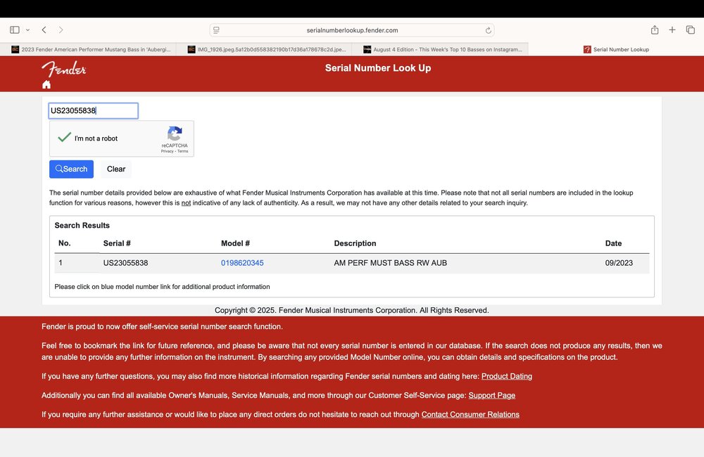Open the reCAPTCHA Terms link

coord(183,151)
